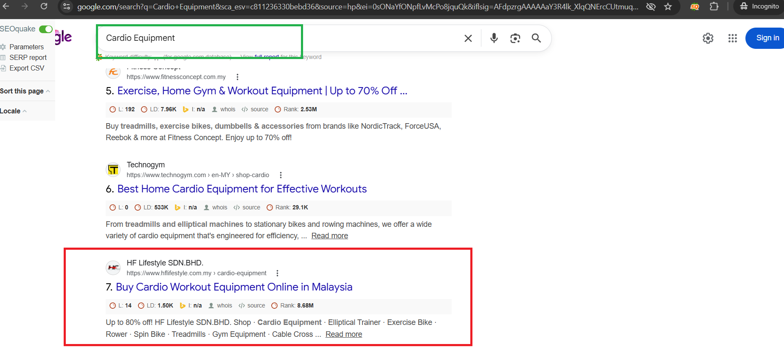Open Google quick settings gear icon

708,38
